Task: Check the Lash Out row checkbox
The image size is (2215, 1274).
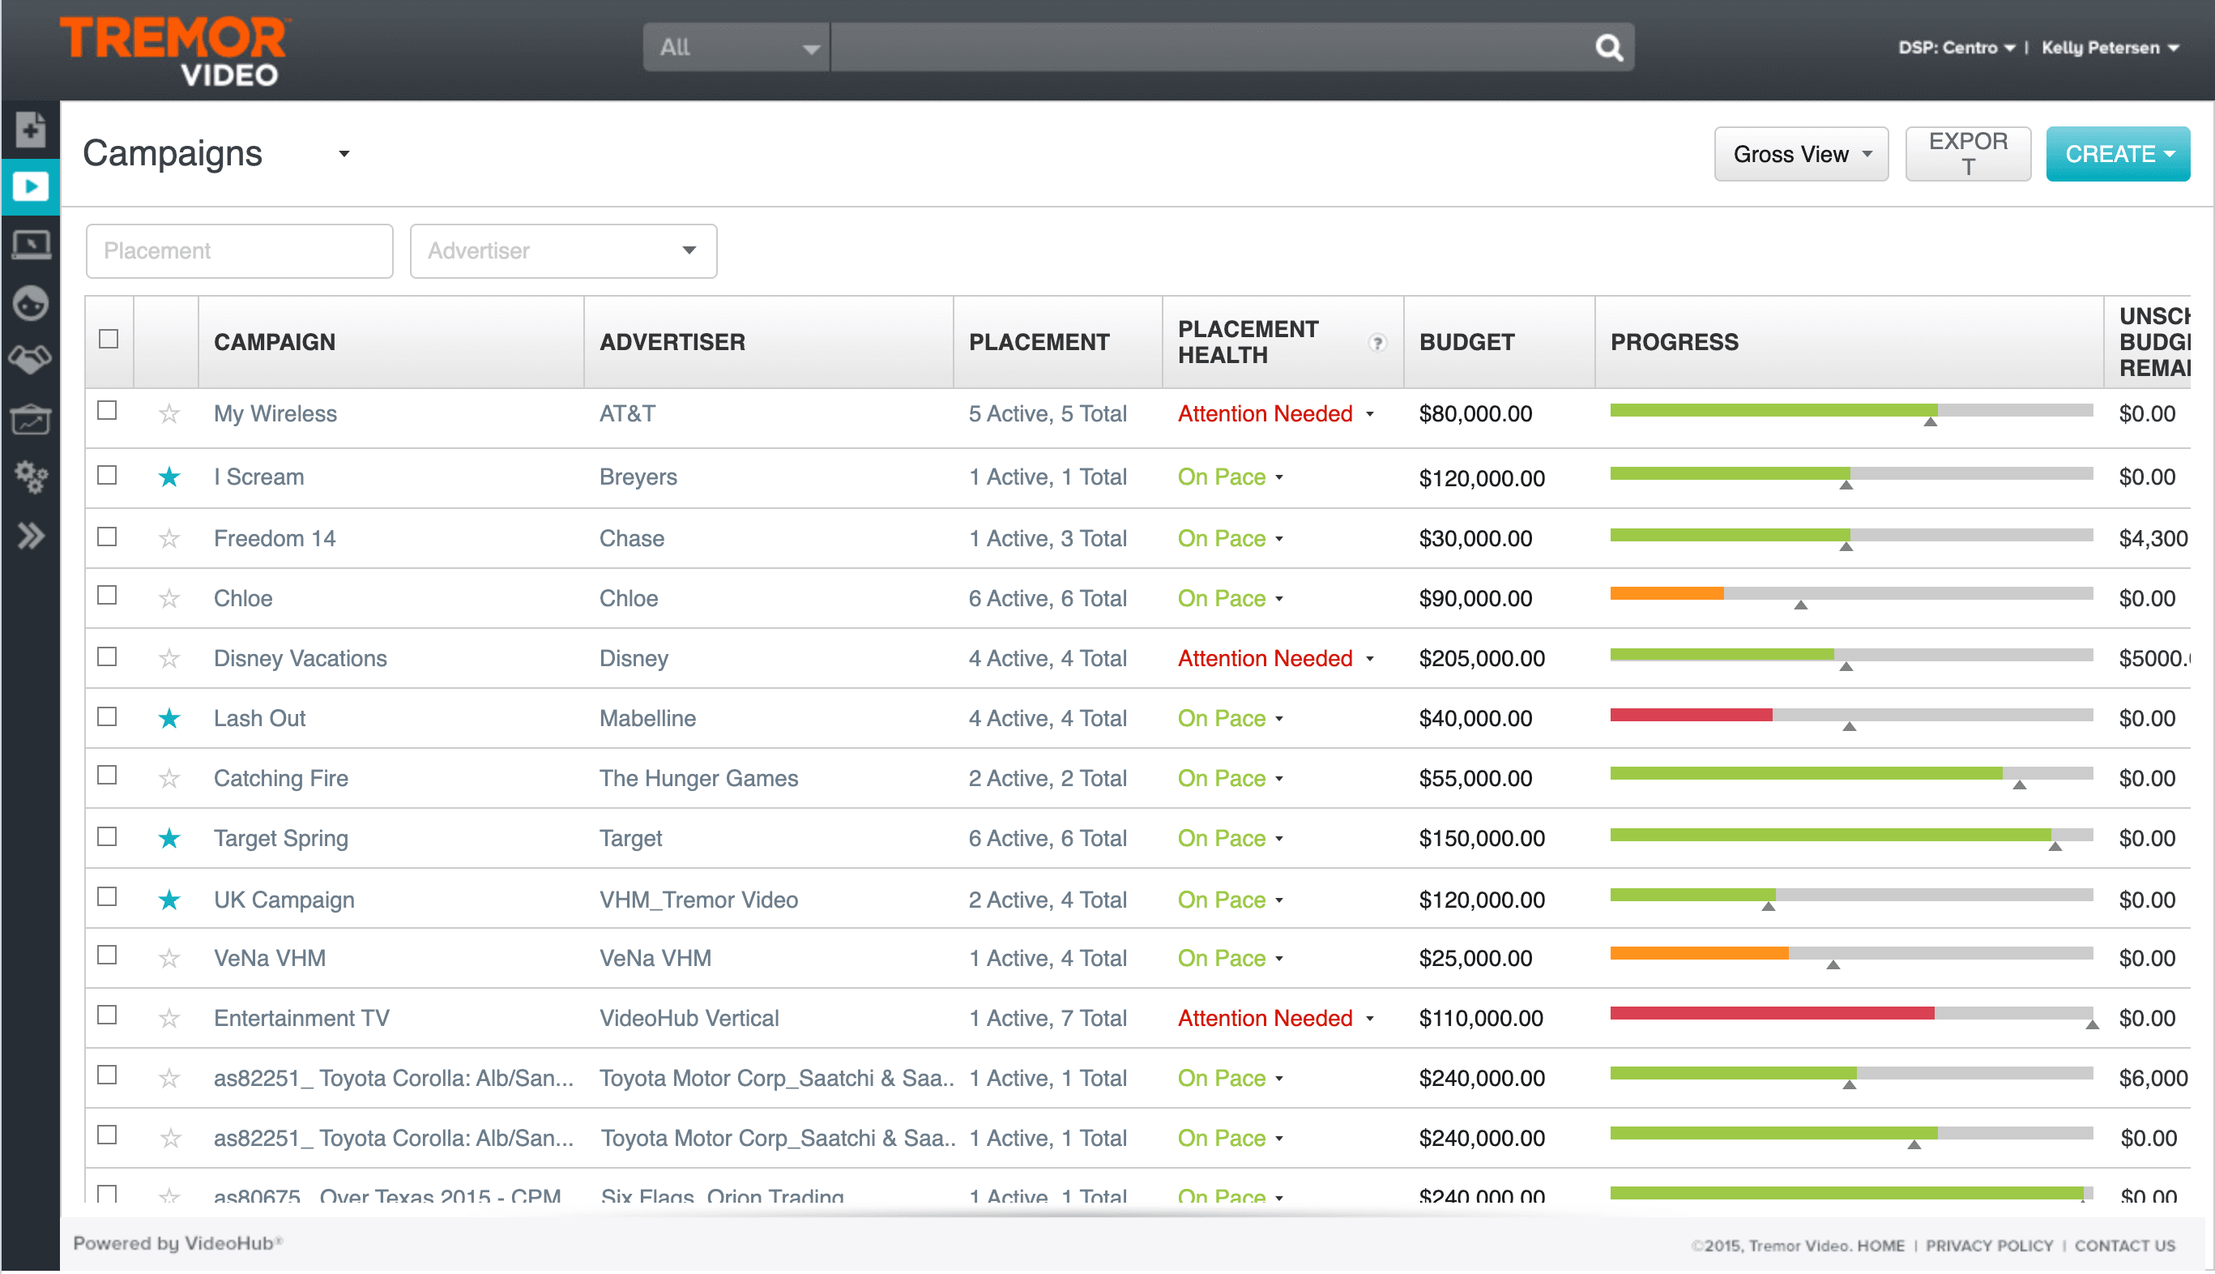Action: (107, 716)
